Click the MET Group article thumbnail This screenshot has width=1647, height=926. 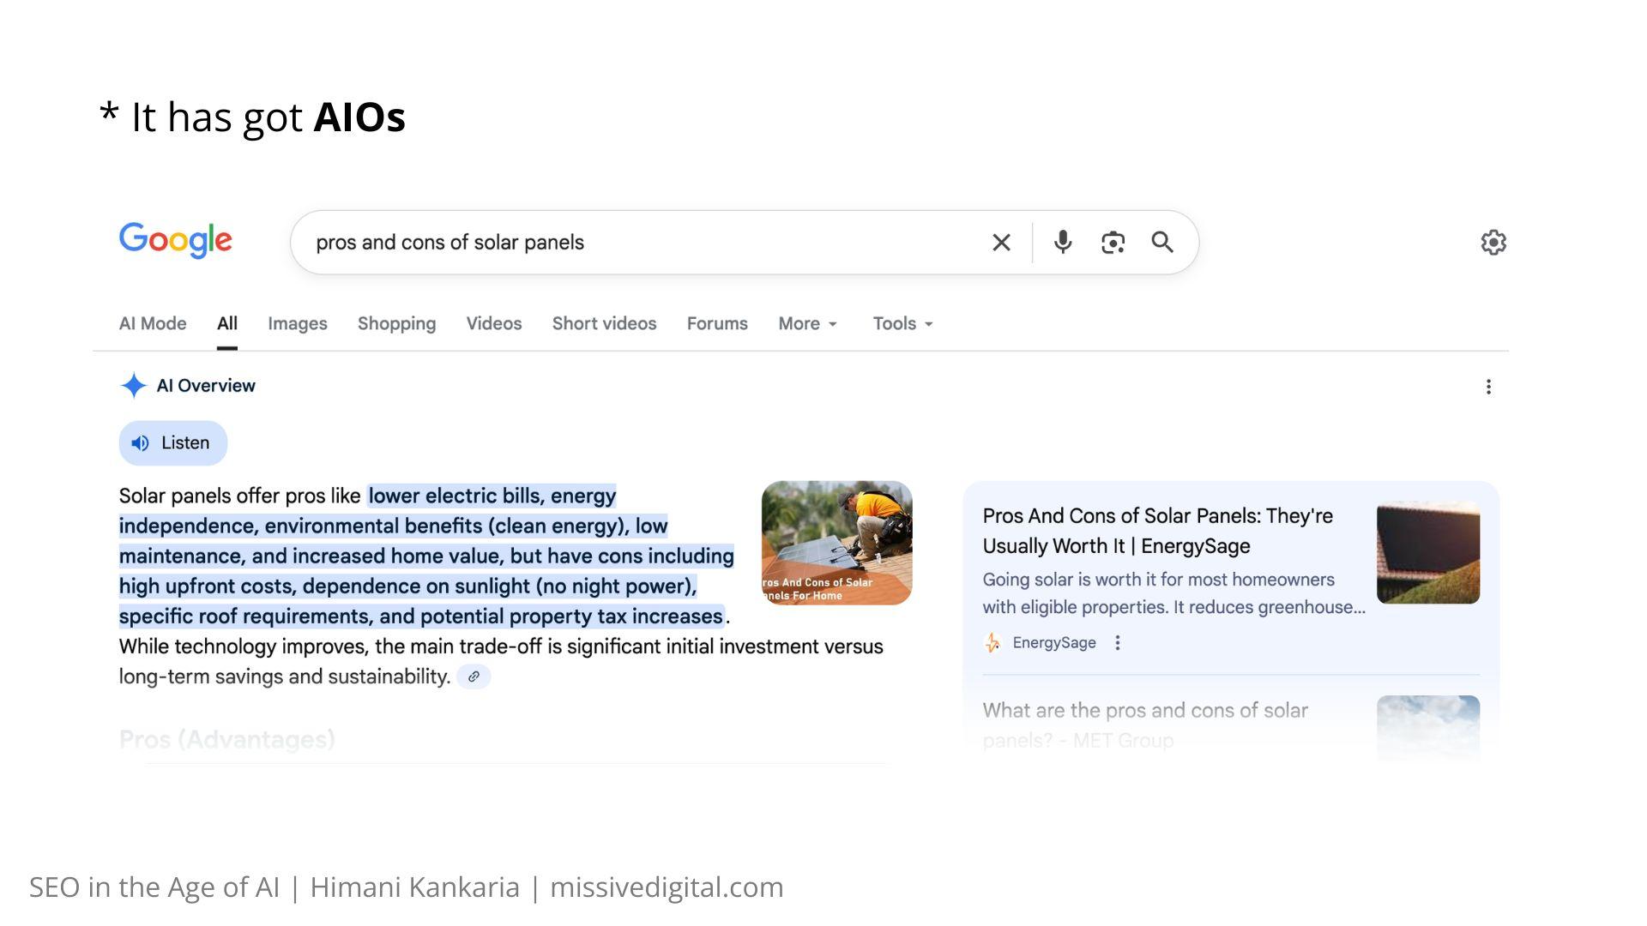point(1428,727)
